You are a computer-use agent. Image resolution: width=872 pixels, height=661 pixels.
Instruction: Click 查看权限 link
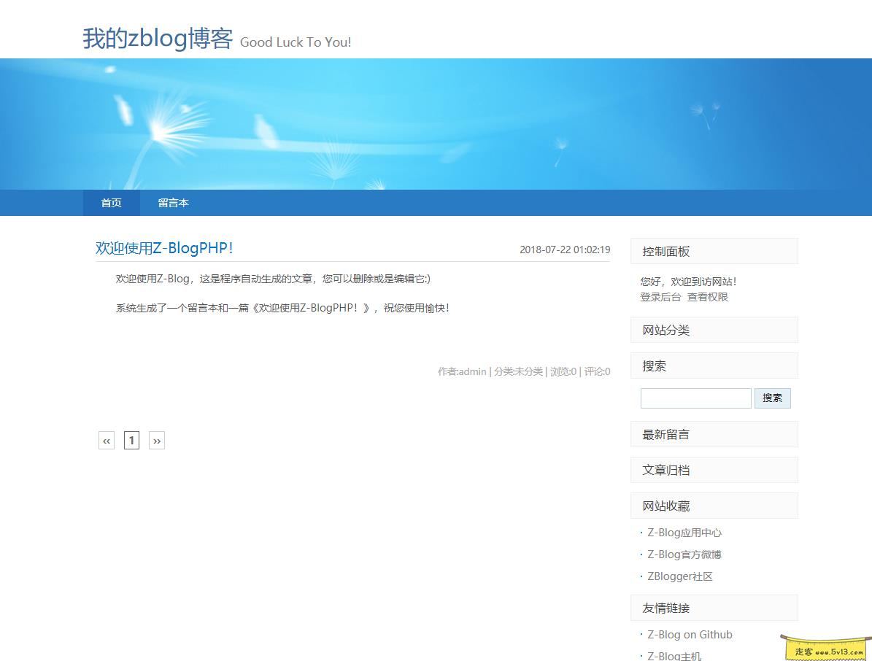pyautogui.click(x=708, y=297)
